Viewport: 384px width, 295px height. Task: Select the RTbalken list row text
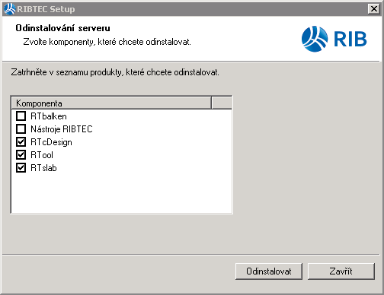(49, 116)
